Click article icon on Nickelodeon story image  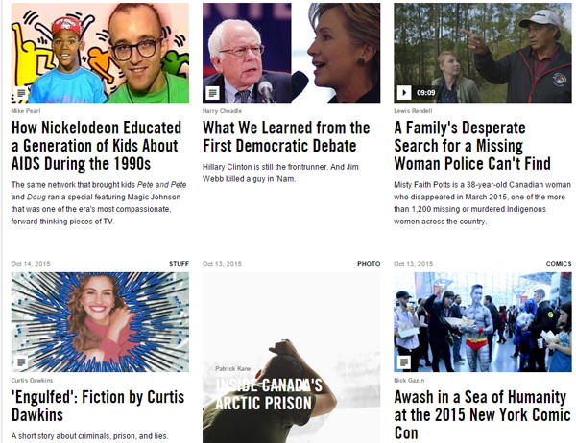pyautogui.click(x=21, y=93)
